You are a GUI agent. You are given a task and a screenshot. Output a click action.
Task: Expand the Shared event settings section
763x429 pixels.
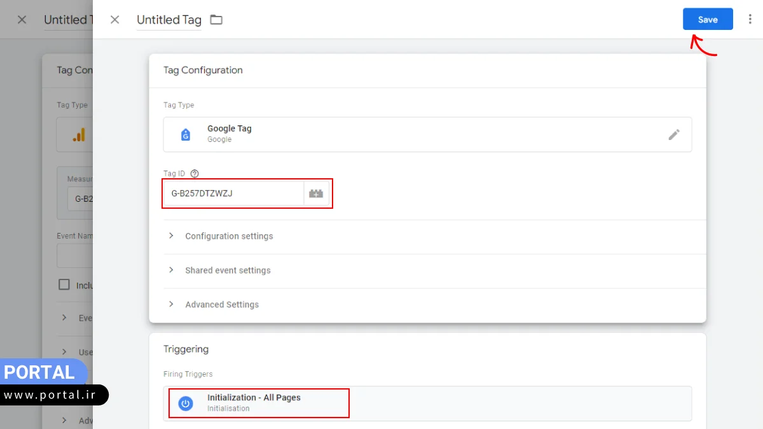227,271
